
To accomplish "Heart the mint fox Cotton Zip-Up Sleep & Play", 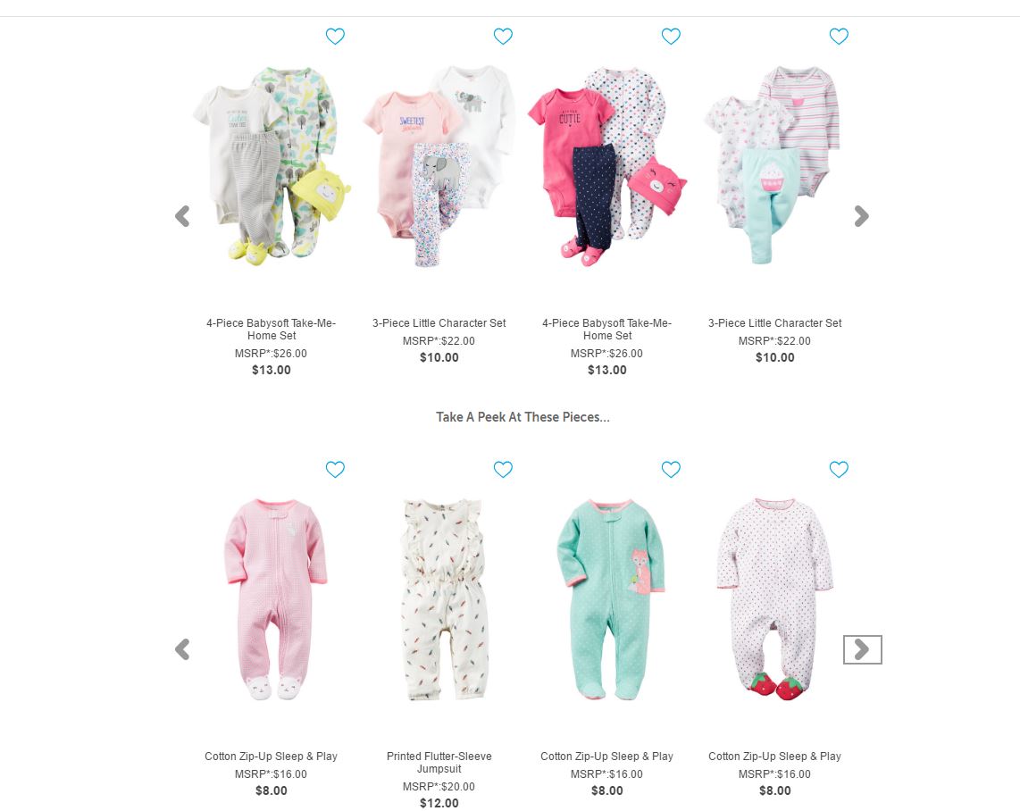I will tap(671, 470).
